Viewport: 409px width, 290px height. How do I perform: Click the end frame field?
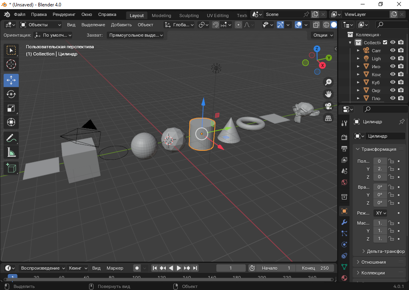[x=316, y=268]
